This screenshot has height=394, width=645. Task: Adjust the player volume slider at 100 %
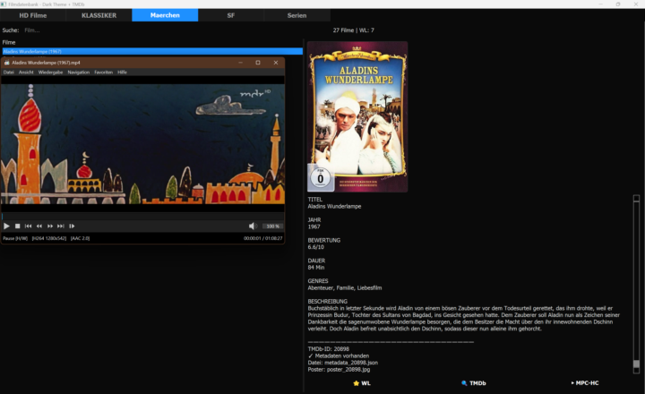272,226
